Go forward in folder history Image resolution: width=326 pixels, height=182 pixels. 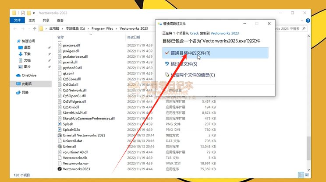(23, 28)
